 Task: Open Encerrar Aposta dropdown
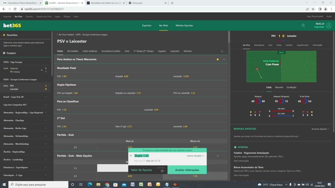pyautogui.click(x=320, y=129)
